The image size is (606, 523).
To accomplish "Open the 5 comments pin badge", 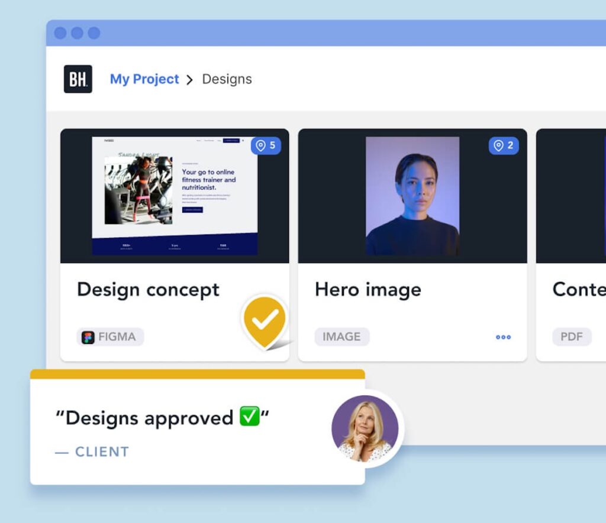I will click(x=266, y=145).
